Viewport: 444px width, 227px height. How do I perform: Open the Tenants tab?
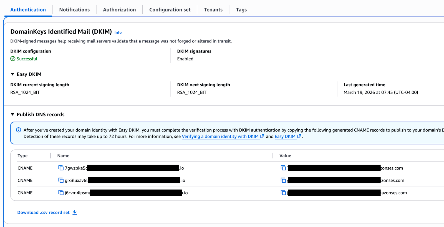[x=213, y=10]
